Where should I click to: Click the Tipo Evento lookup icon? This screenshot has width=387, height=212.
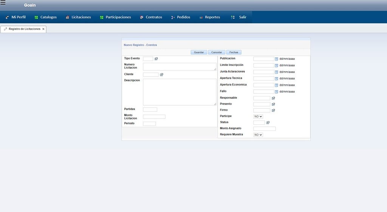click(156, 59)
